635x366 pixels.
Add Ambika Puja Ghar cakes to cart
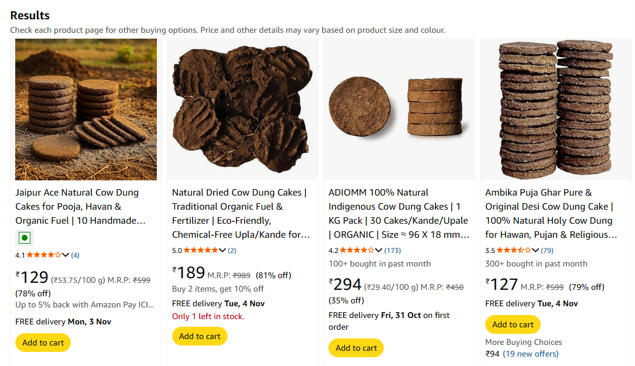point(513,324)
